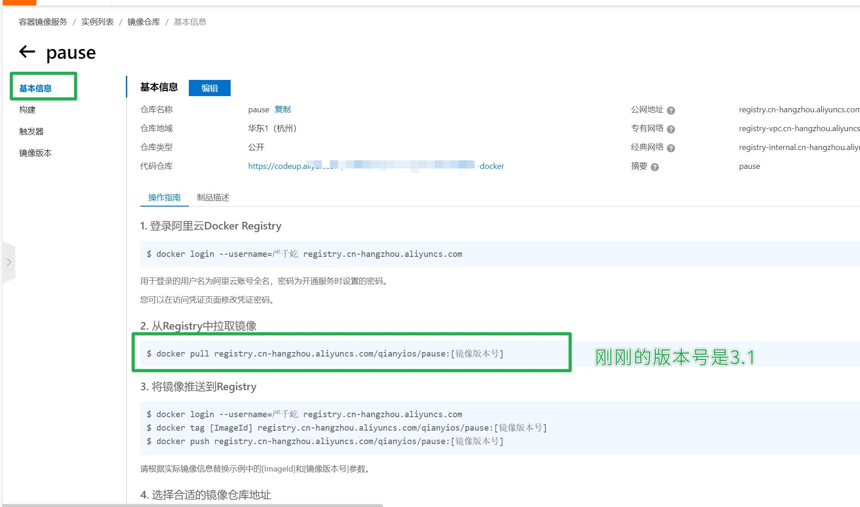Screen dimensions: 860x507
Task: Open the 基本信息 sidebar item
Action: click(x=36, y=88)
